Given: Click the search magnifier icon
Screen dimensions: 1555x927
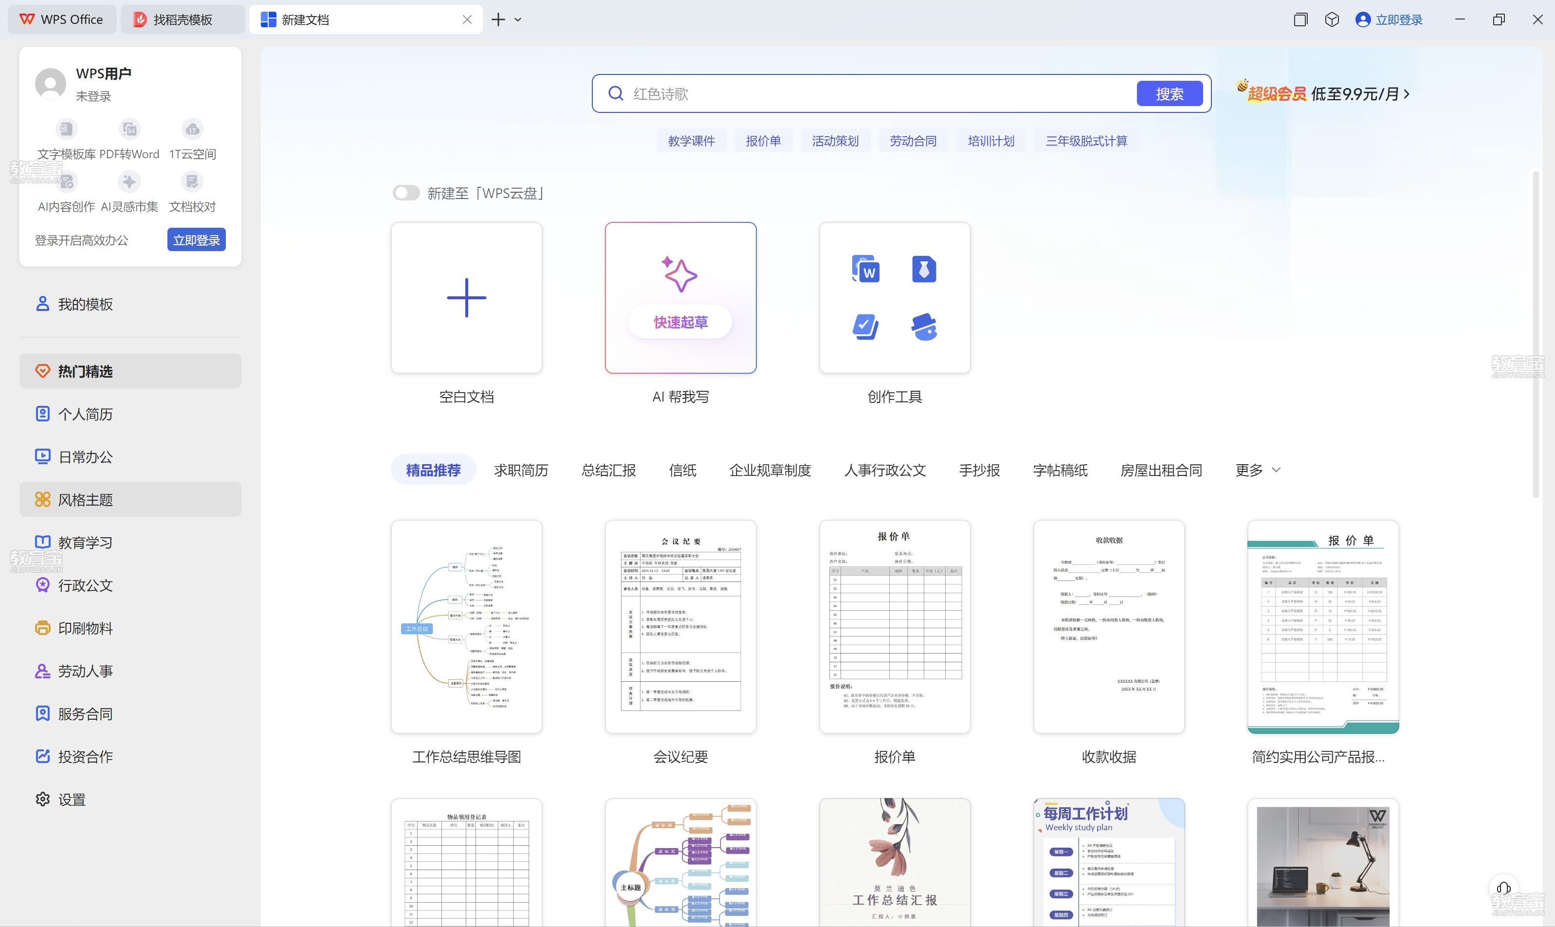Looking at the screenshot, I should 615,94.
